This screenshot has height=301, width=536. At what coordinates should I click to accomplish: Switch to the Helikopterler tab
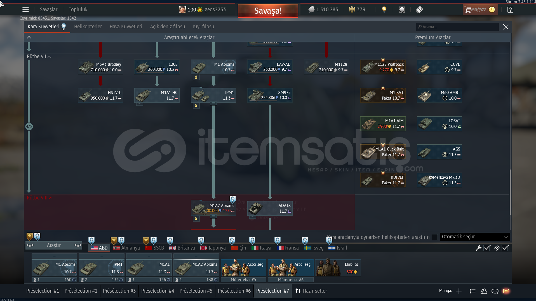pos(88,27)
